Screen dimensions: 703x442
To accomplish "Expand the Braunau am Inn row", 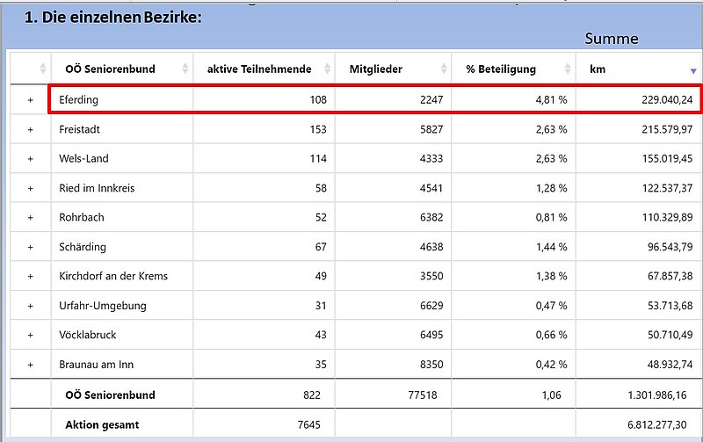I will tap(30, 364).
